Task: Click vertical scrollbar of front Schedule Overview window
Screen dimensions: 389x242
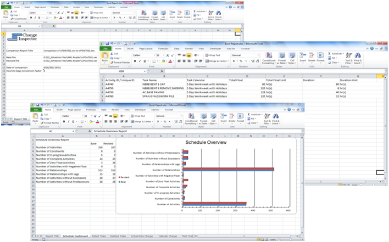Action: (x=302, y=183)
